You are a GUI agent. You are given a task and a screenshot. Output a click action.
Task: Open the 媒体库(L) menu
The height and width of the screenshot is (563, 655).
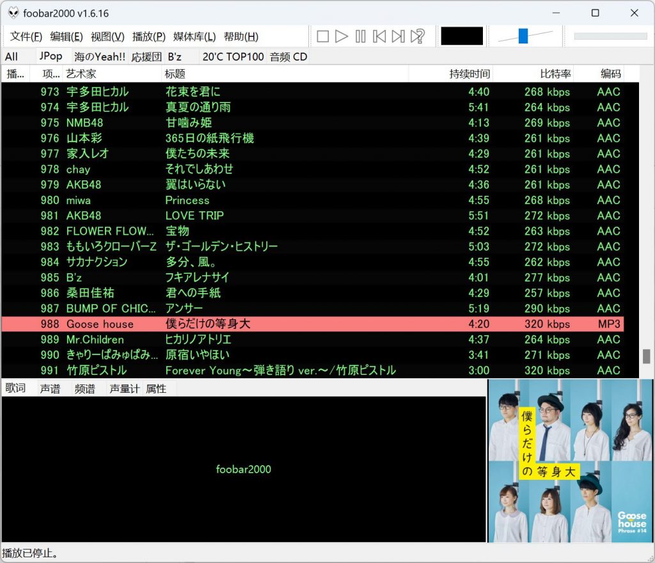(194, 36)
